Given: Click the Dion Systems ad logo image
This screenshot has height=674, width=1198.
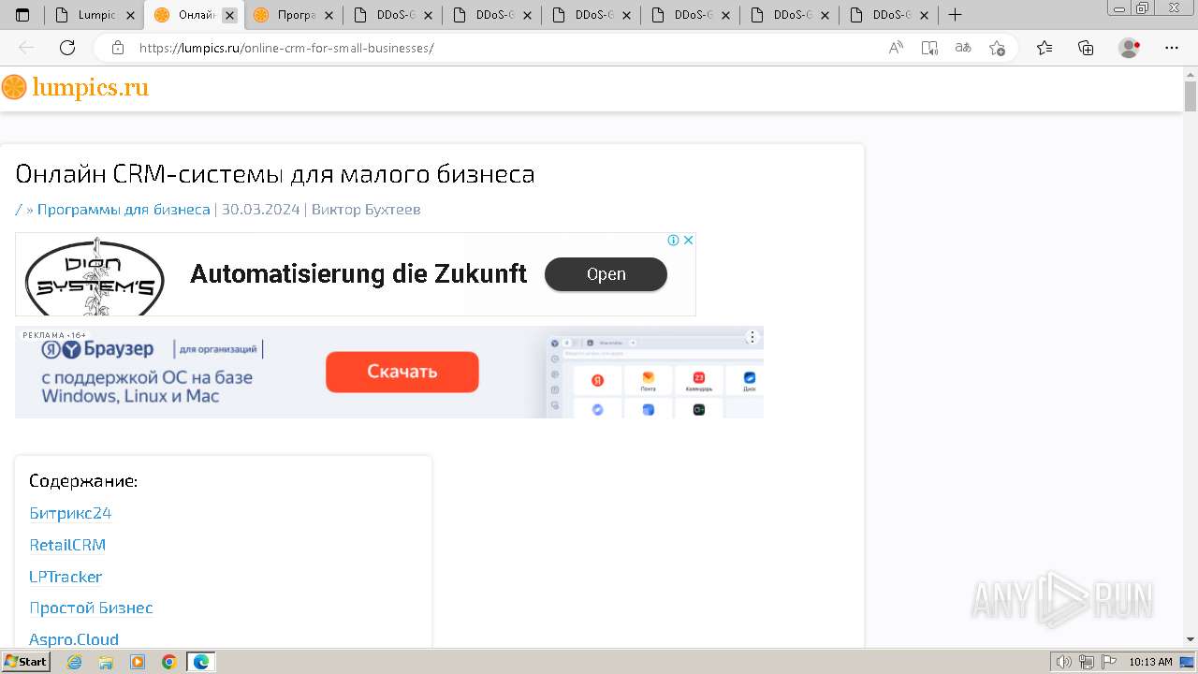Looking at the screenshot, I should pos(95,275).
